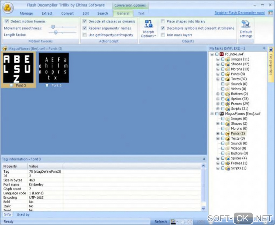Check the Font 8 thumbnail checkbox
275x225 pixels.
47,85
